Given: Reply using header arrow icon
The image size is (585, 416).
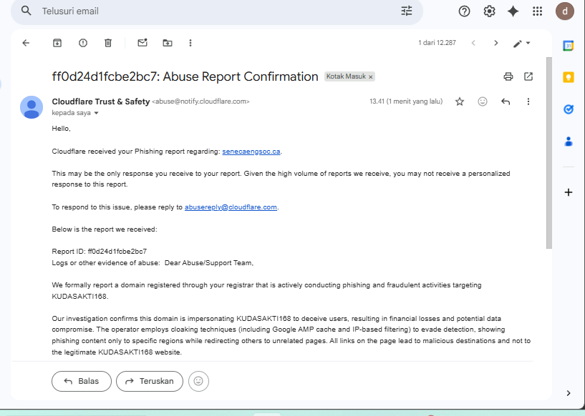Looking at the screenshot, I should [x=505, y=101].
